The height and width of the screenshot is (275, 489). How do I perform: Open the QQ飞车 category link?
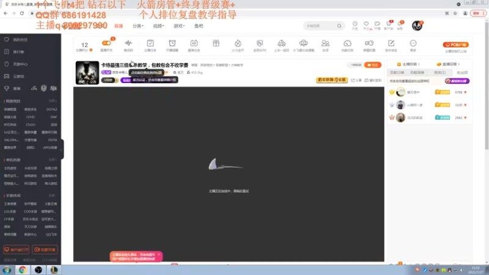[51, 235]
